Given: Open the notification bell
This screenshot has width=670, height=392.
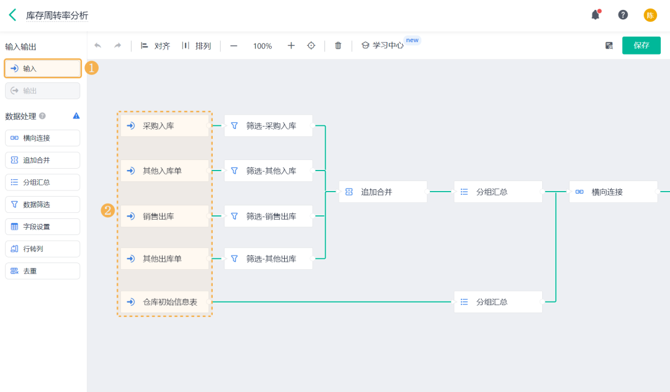Looking at the screenshot, I should click(596, 15).
